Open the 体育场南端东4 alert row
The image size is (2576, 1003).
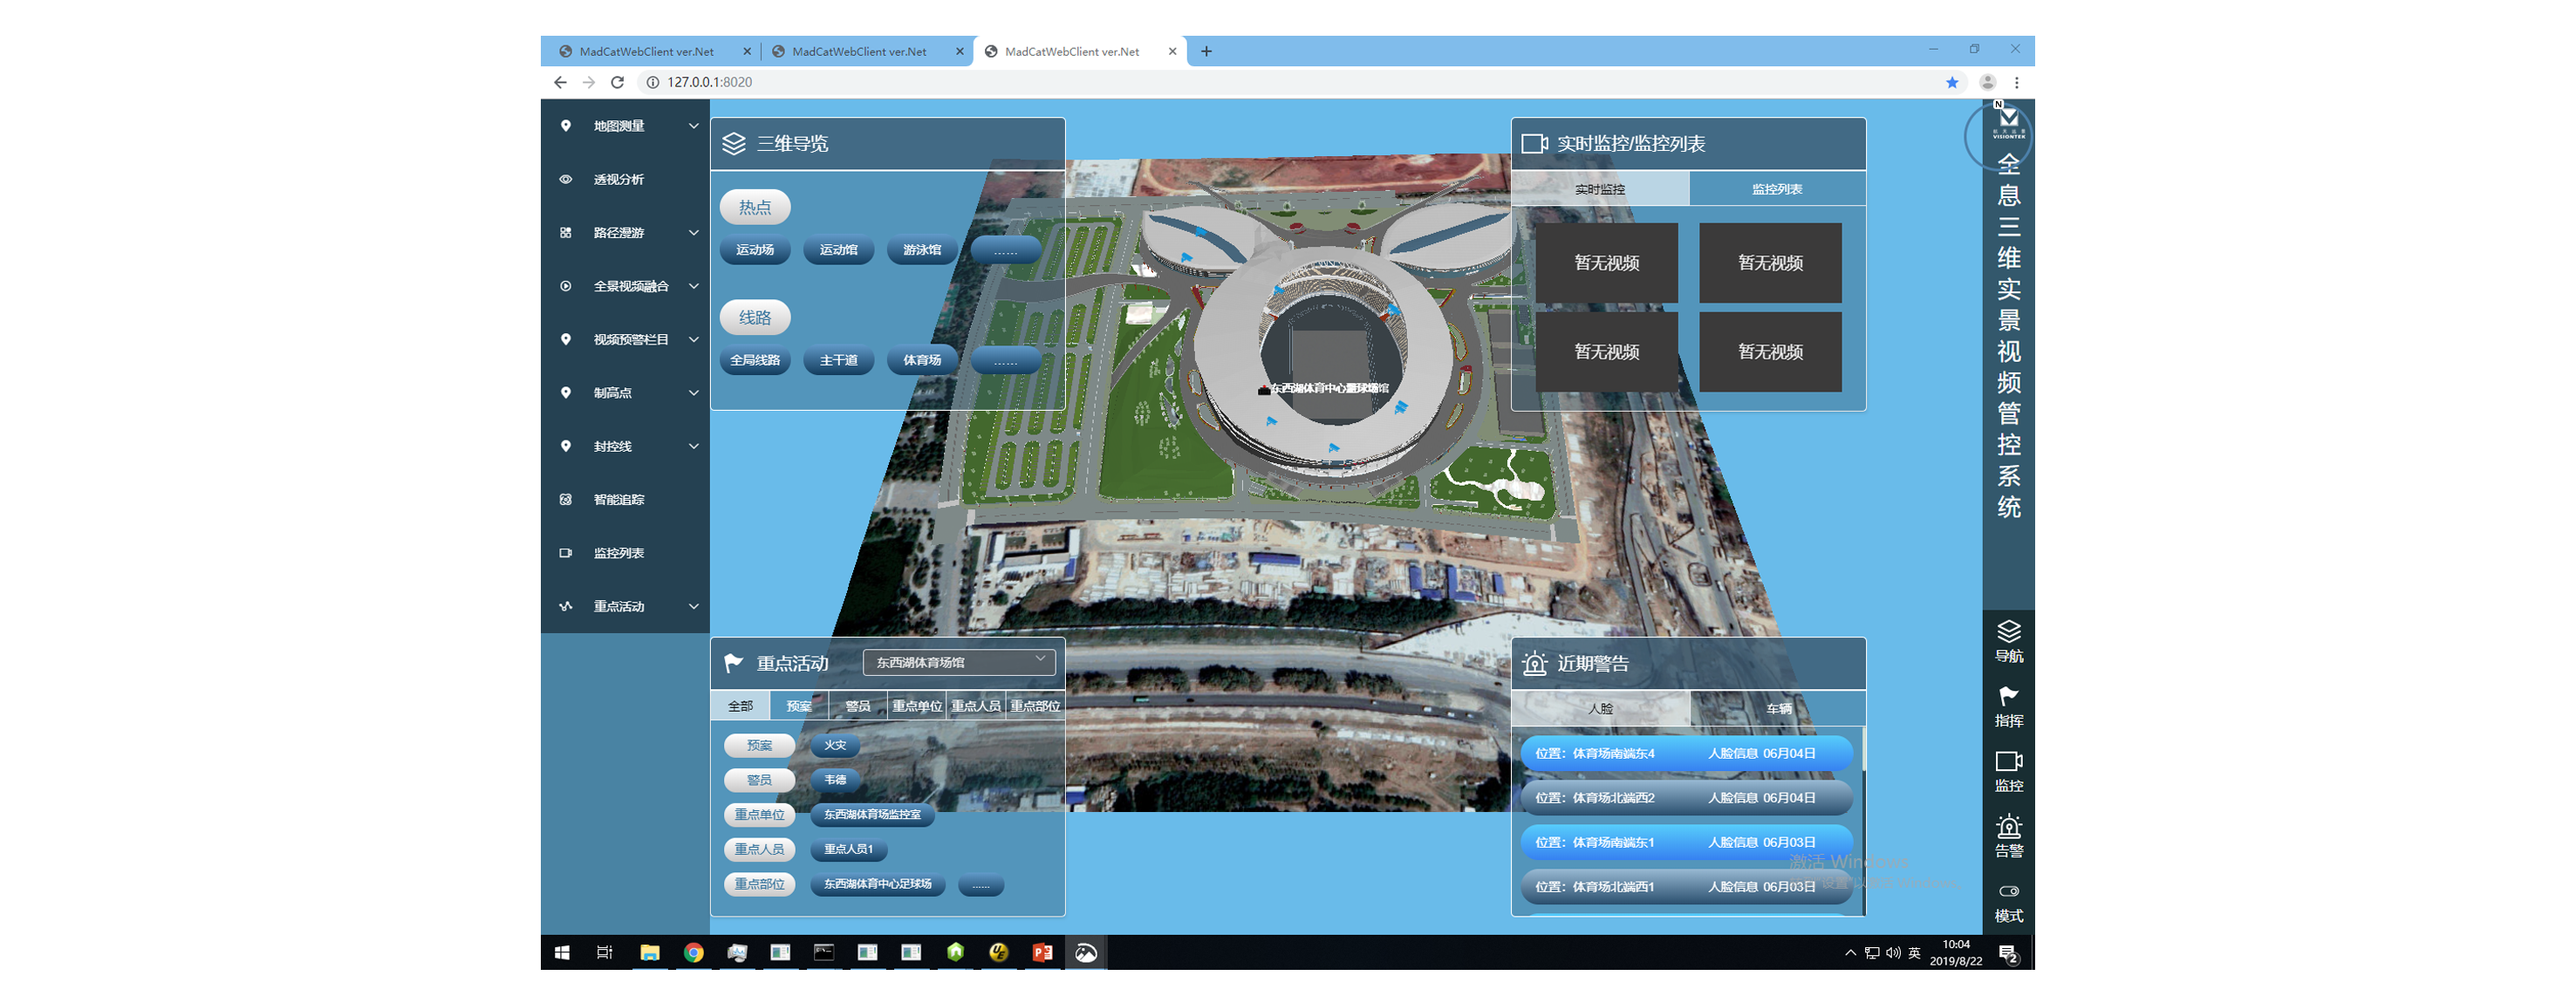point(1686,753)
